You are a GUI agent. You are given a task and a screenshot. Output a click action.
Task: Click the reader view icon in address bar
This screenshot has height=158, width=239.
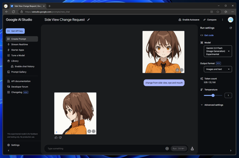click(212, 12)
